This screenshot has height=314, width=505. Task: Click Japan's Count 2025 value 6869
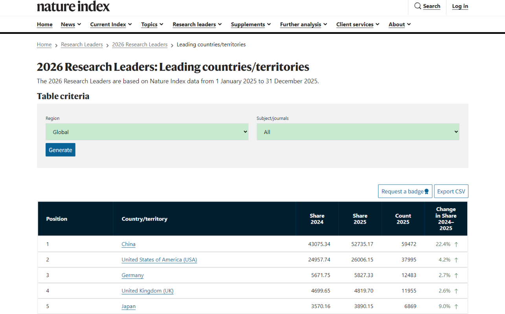410,307
